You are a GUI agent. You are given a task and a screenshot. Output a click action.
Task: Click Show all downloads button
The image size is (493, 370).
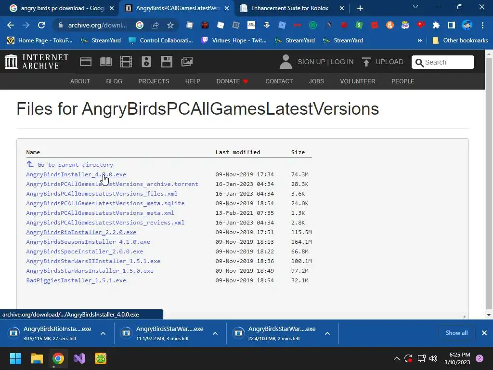click(x=456, y=333)
